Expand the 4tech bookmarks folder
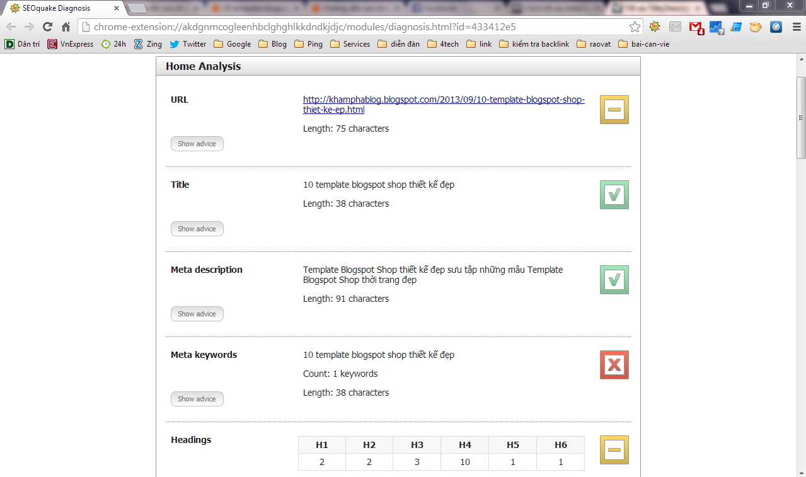The image size is (806, 477). 443,44
